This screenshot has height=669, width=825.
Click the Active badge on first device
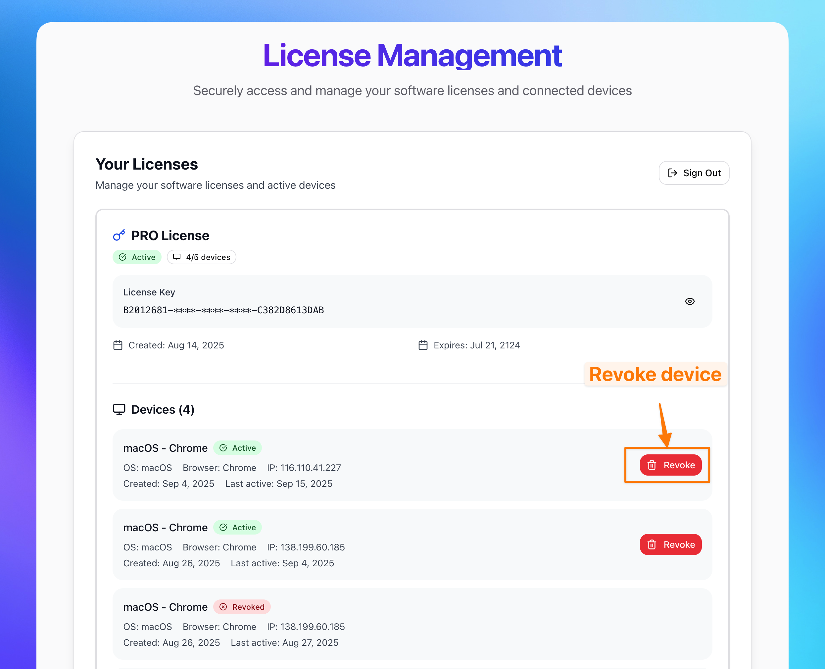click(237, 448)
